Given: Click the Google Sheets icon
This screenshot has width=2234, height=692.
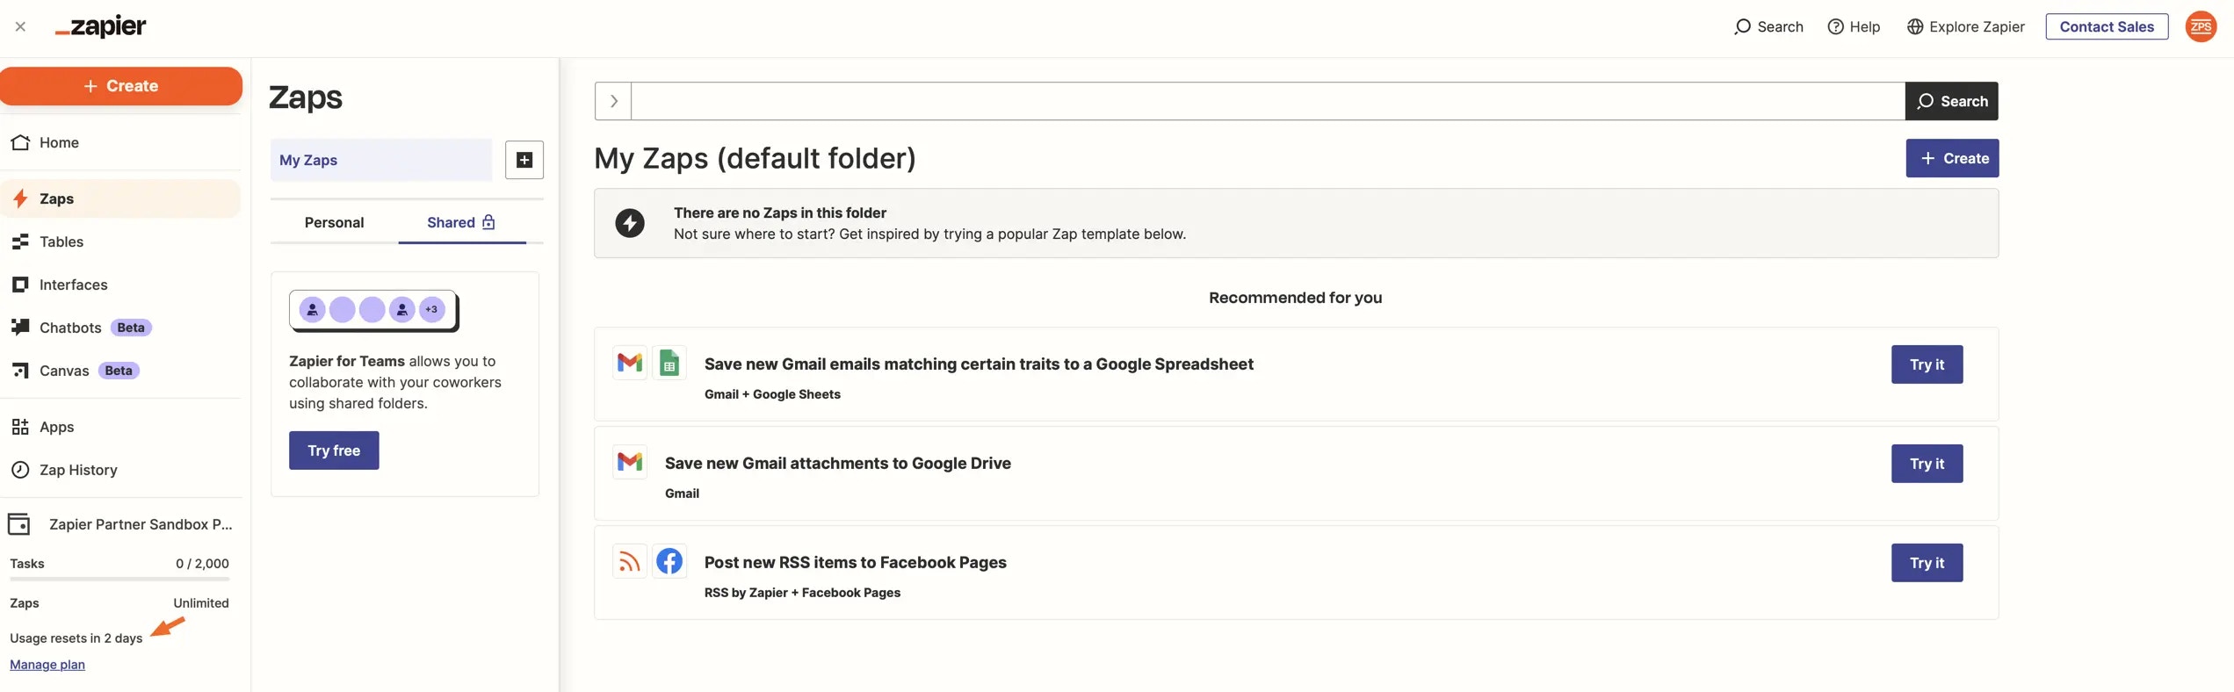Looking at the screenshot, I should tap(669, 363).
